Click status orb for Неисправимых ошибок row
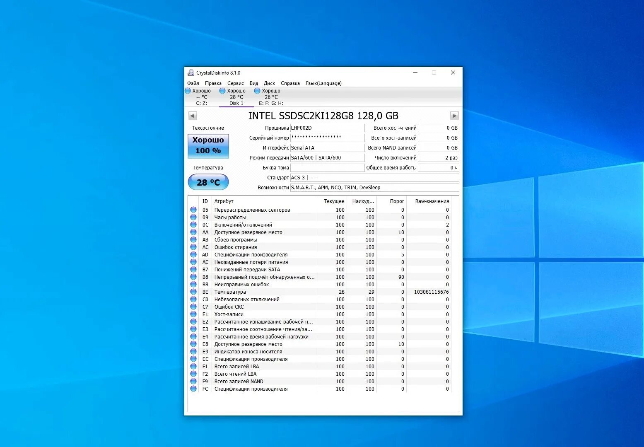Viewport: 644px width, 447px height. click(x=193, y=284)
